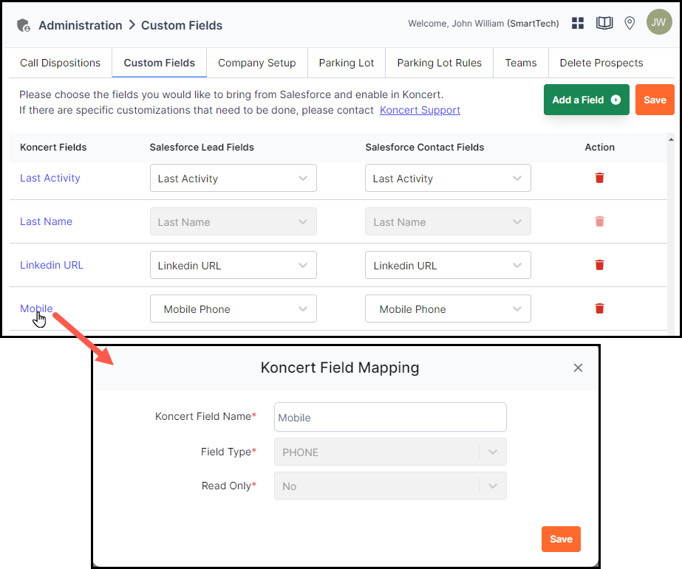
Task: Delete the Last Activity field row
Action: (x=599, y=178)
